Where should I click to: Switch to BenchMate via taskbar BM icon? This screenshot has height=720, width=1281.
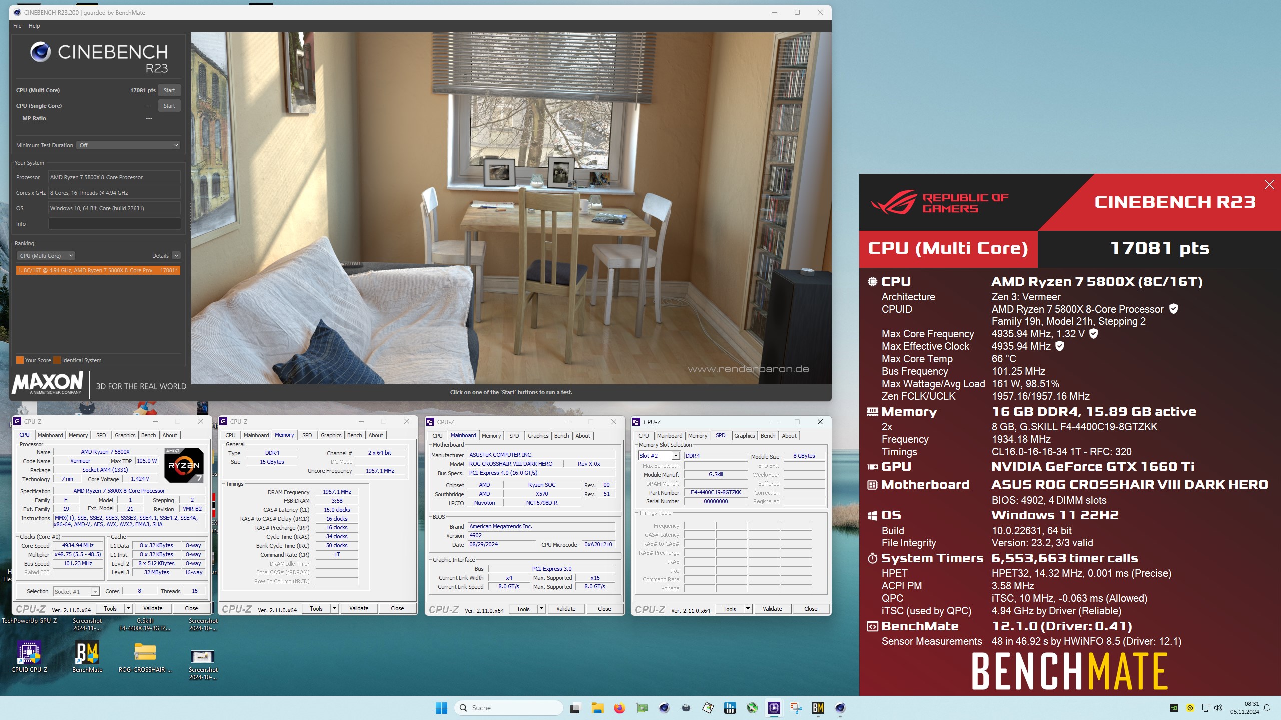[818, 708]
